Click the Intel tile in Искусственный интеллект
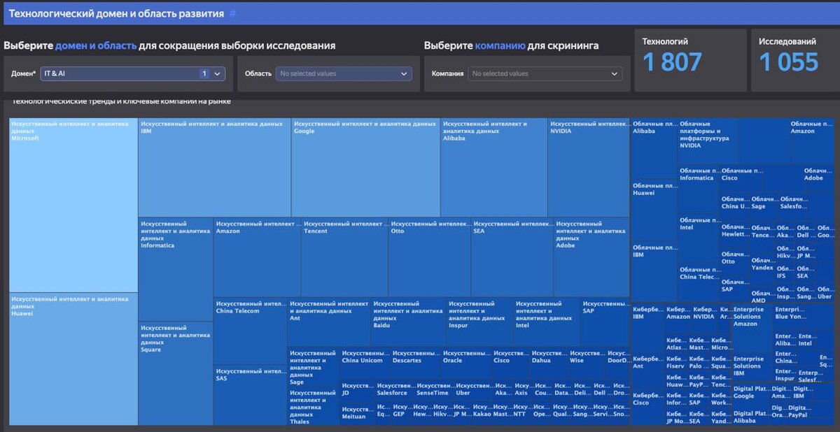The height and width of the screenshot is (432, 840). (x=547, y=322)
